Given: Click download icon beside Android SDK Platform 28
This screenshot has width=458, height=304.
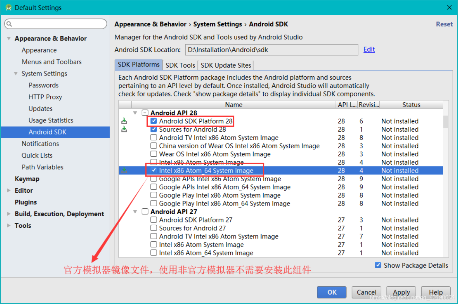Looking at the screenshot, I should [124, 121].
